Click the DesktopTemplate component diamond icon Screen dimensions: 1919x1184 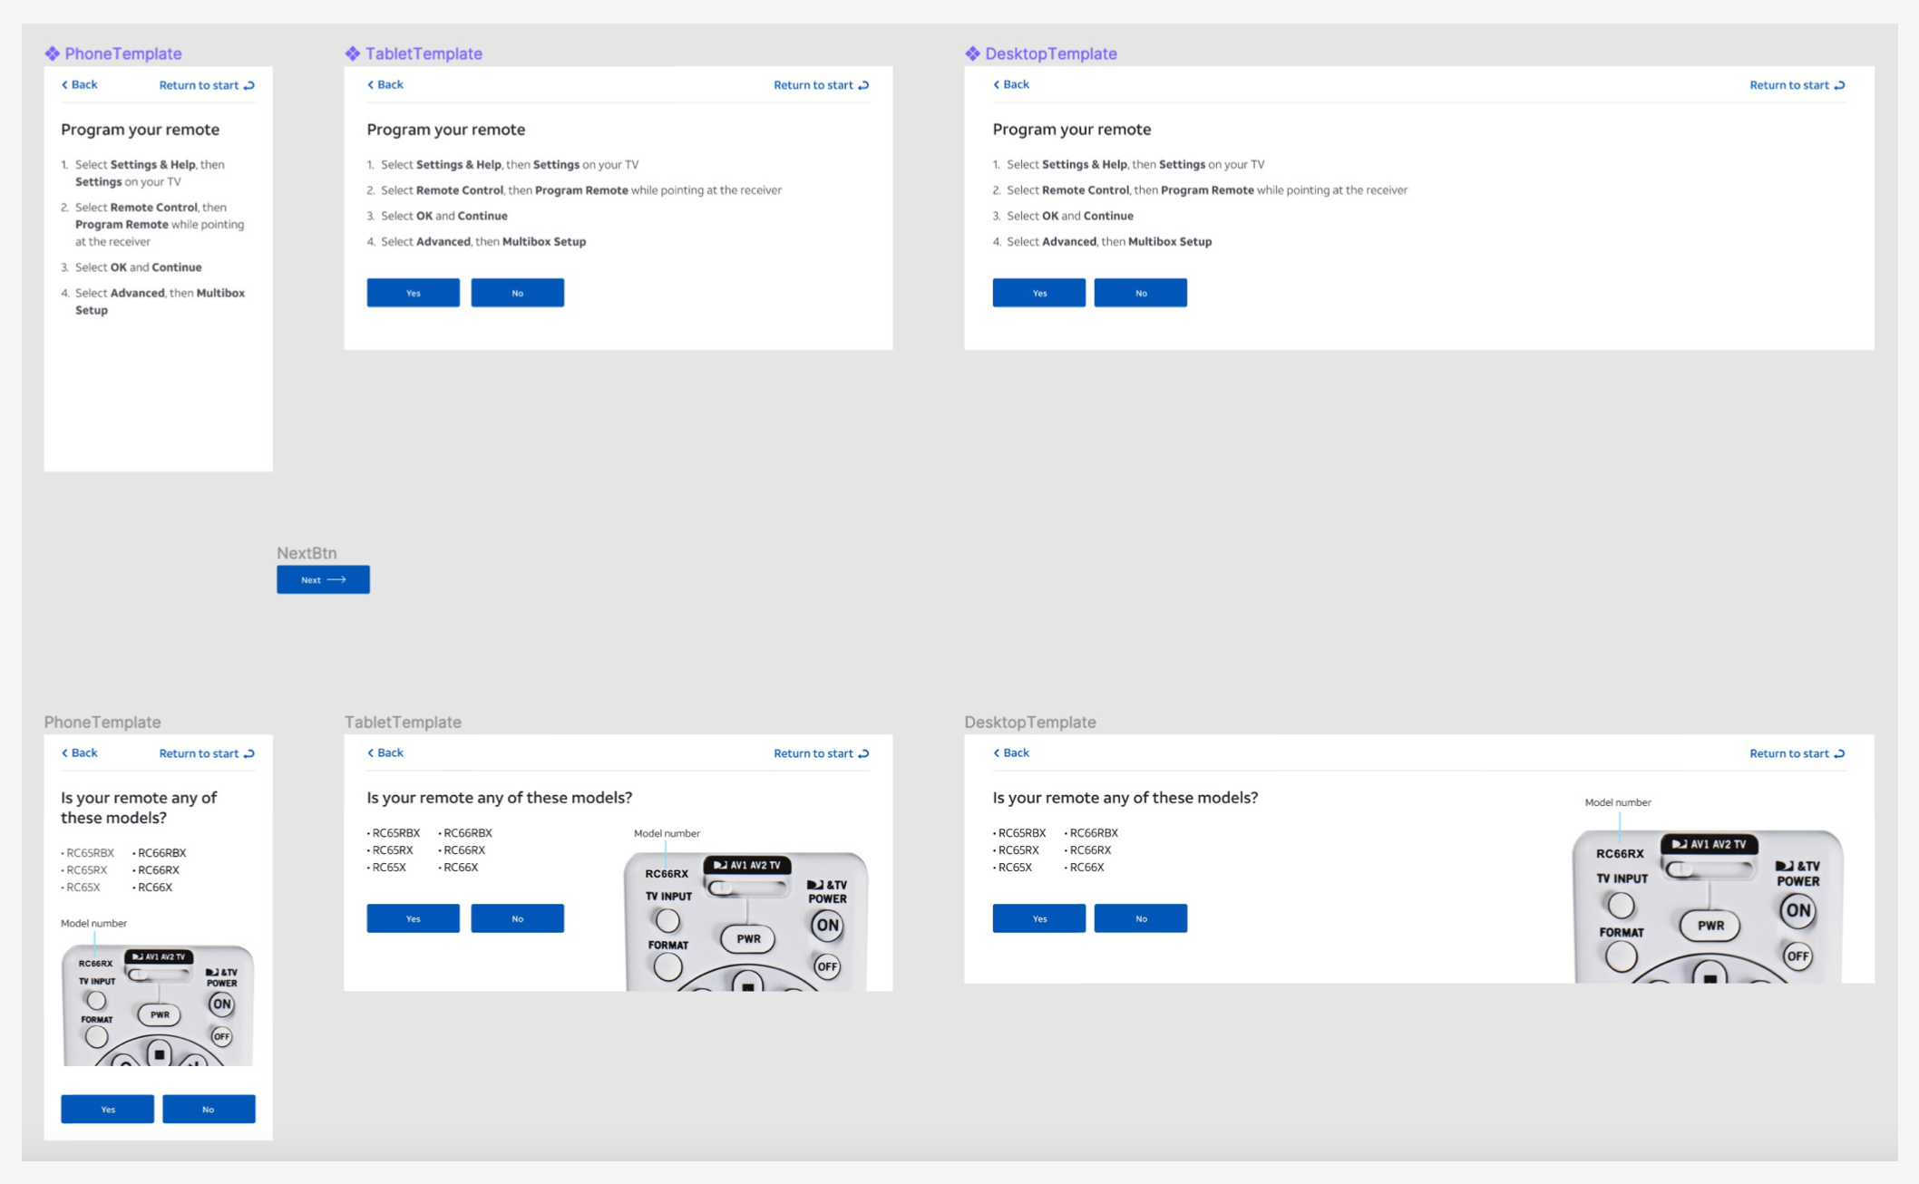click(x=973, y=53)
